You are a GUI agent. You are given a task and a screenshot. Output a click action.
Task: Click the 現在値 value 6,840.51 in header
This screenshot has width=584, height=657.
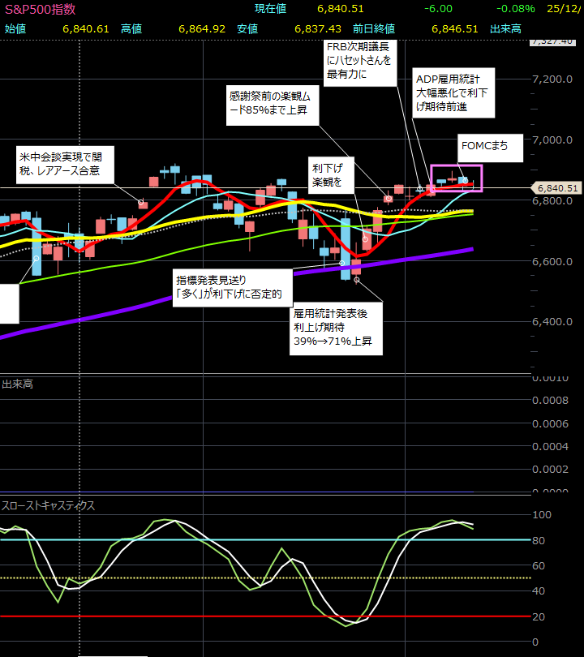click(x=340, y=9)
